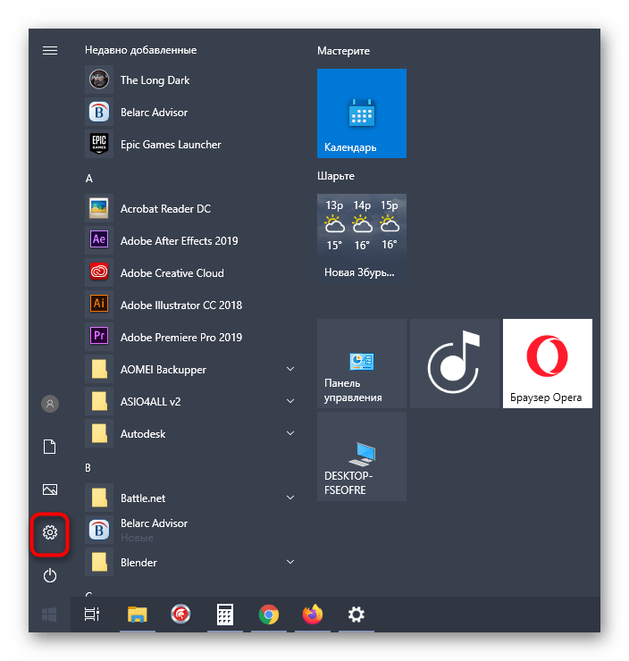Screen dimensions: 629x661
Task: Open Task View on the taskbar
Action: [x=92, y=615]
